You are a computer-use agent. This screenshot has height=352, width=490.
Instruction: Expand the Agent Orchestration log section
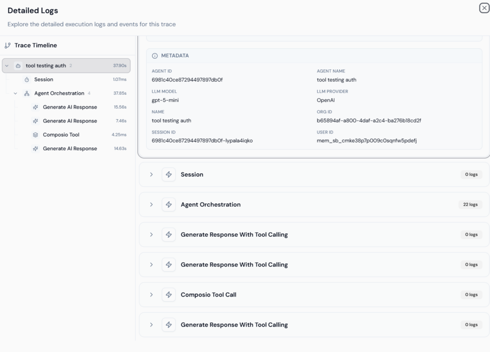coord(151,205)
